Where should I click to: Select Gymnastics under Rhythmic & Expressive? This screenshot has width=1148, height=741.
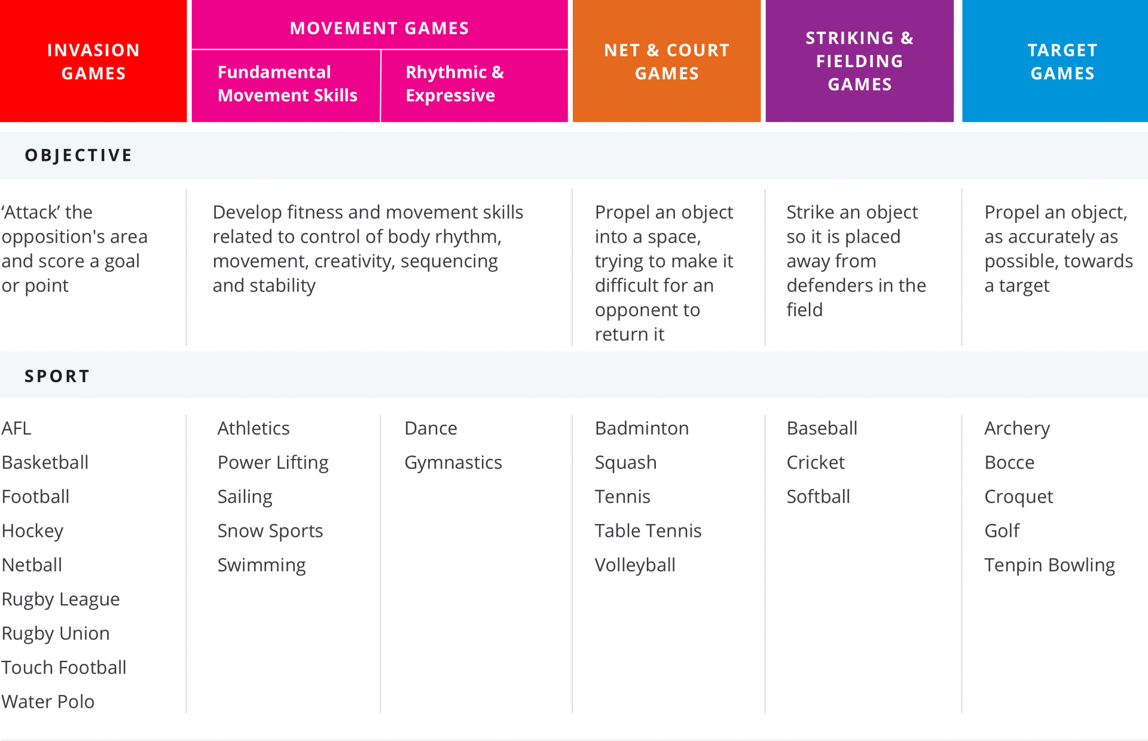tap(453, 462)
